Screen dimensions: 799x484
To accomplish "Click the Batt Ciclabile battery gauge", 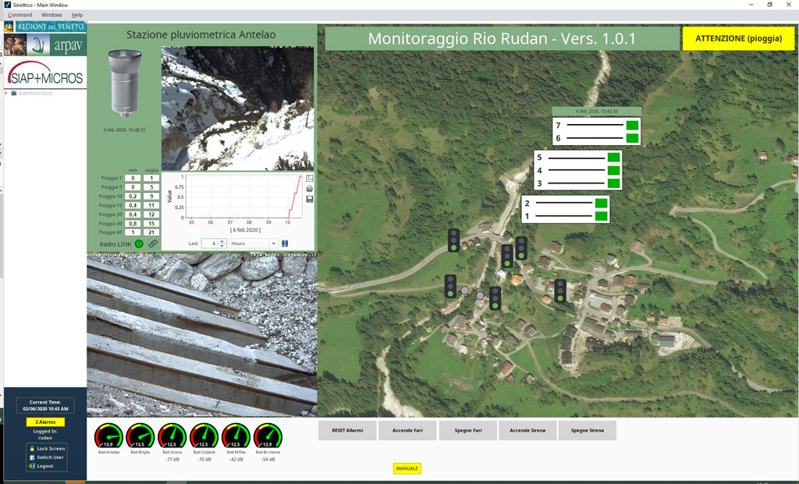I will click(x=204, y=436).
